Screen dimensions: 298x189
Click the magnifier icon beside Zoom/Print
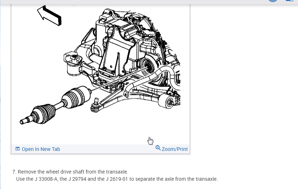click(x=158, y=148)
